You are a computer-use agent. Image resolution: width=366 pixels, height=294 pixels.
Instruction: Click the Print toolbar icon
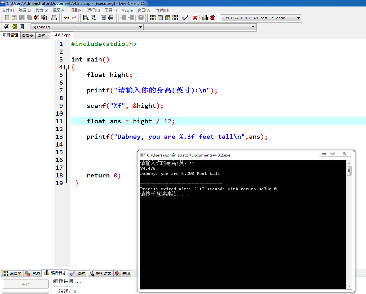[x=54, y=18]
